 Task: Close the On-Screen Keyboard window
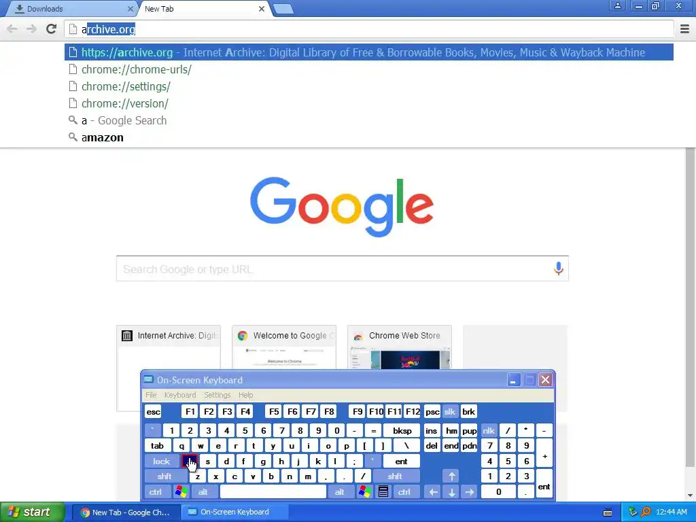click(546, 380)
